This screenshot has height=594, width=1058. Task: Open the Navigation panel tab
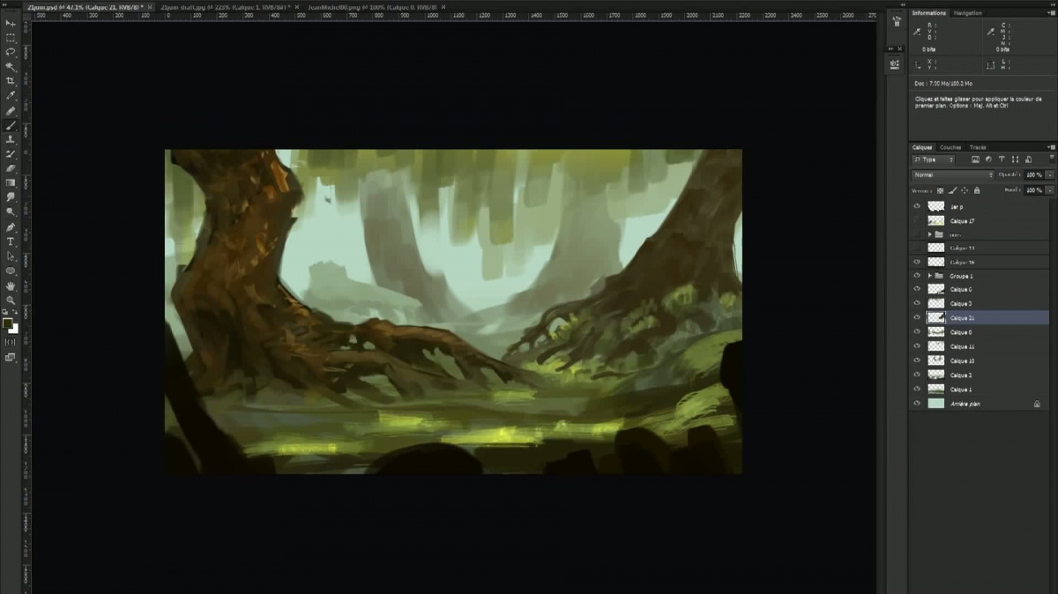click(x=967, y=13)
